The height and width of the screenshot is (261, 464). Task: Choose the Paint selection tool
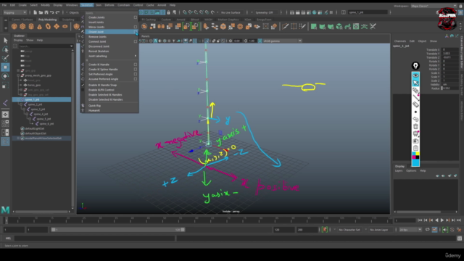coord(5,58)
